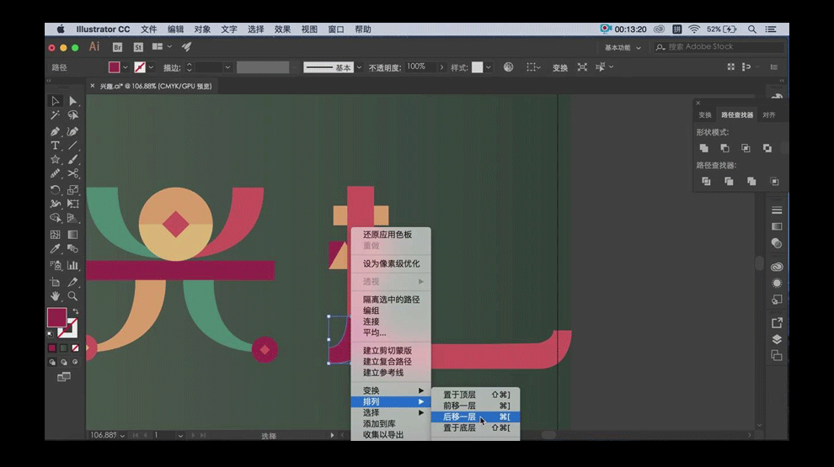Image resolution: width=834 pixels, height=467 pixels.
Task: Expand the fill color dropdown arrow
Action: (126, 67)
